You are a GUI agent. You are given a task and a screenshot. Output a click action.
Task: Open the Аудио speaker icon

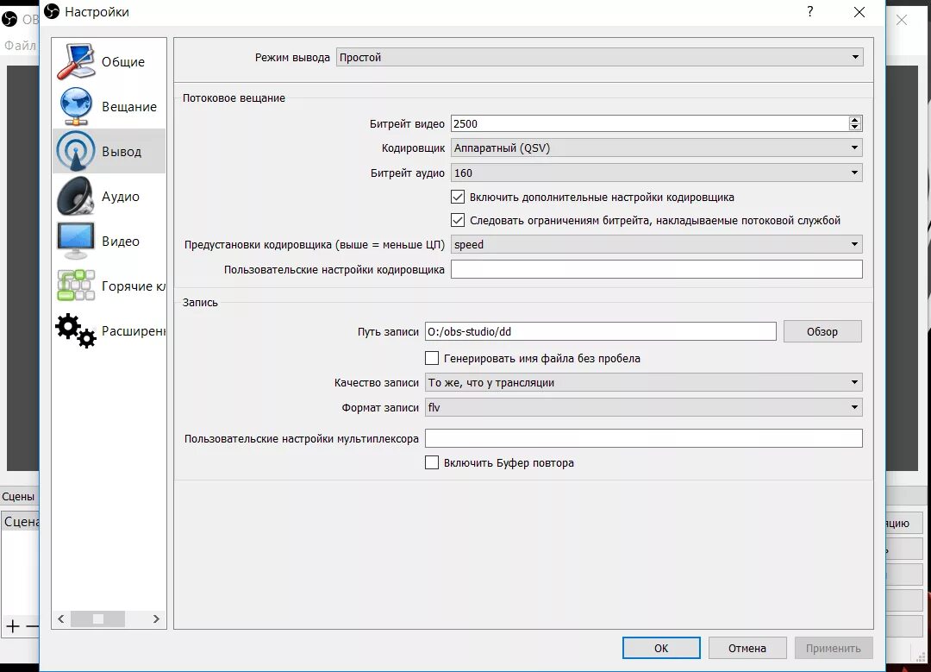point(76,196)
